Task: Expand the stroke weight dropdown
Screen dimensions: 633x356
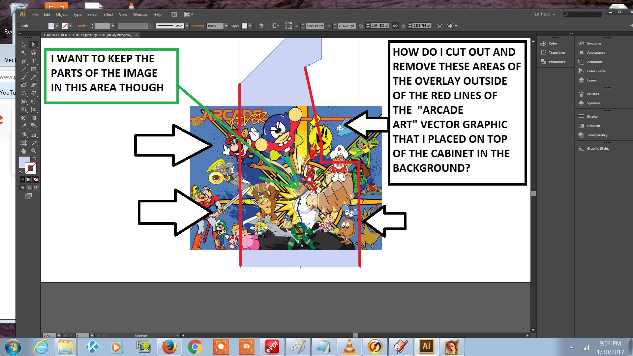Action: [x=113, y=26]
